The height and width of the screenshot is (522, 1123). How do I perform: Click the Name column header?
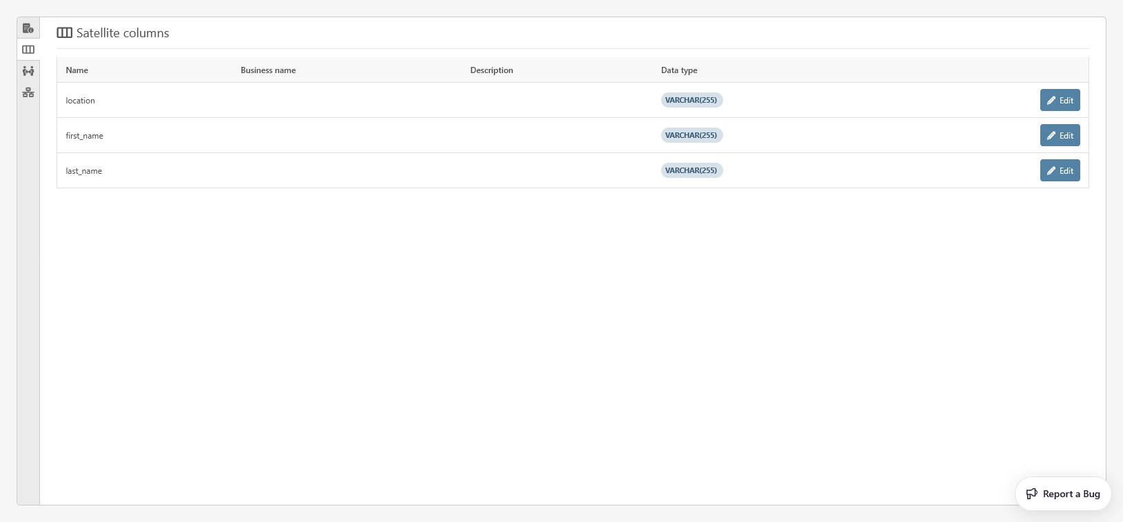[x=77, y=70]
